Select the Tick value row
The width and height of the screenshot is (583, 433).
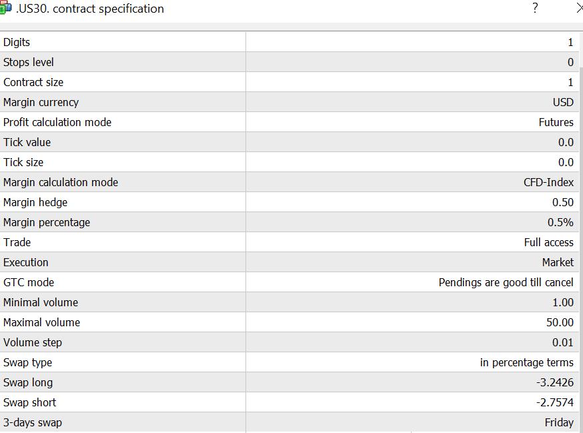pos(289,142)
